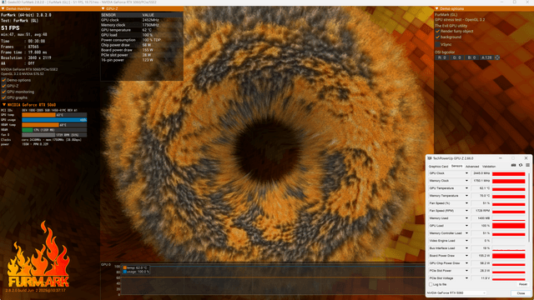
Task: Open the Fan Speed (%) sensor dropdown
Action: point(466,203)
